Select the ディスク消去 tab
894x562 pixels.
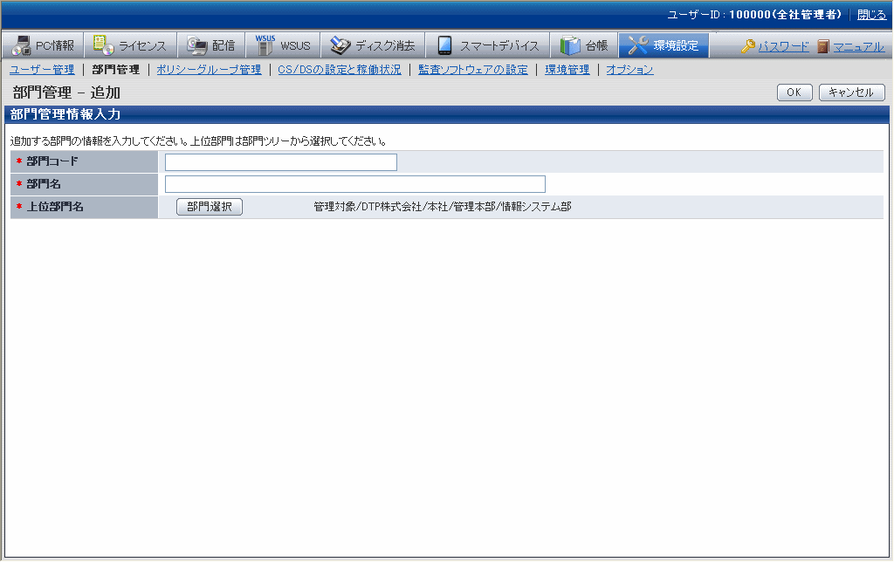373,45
